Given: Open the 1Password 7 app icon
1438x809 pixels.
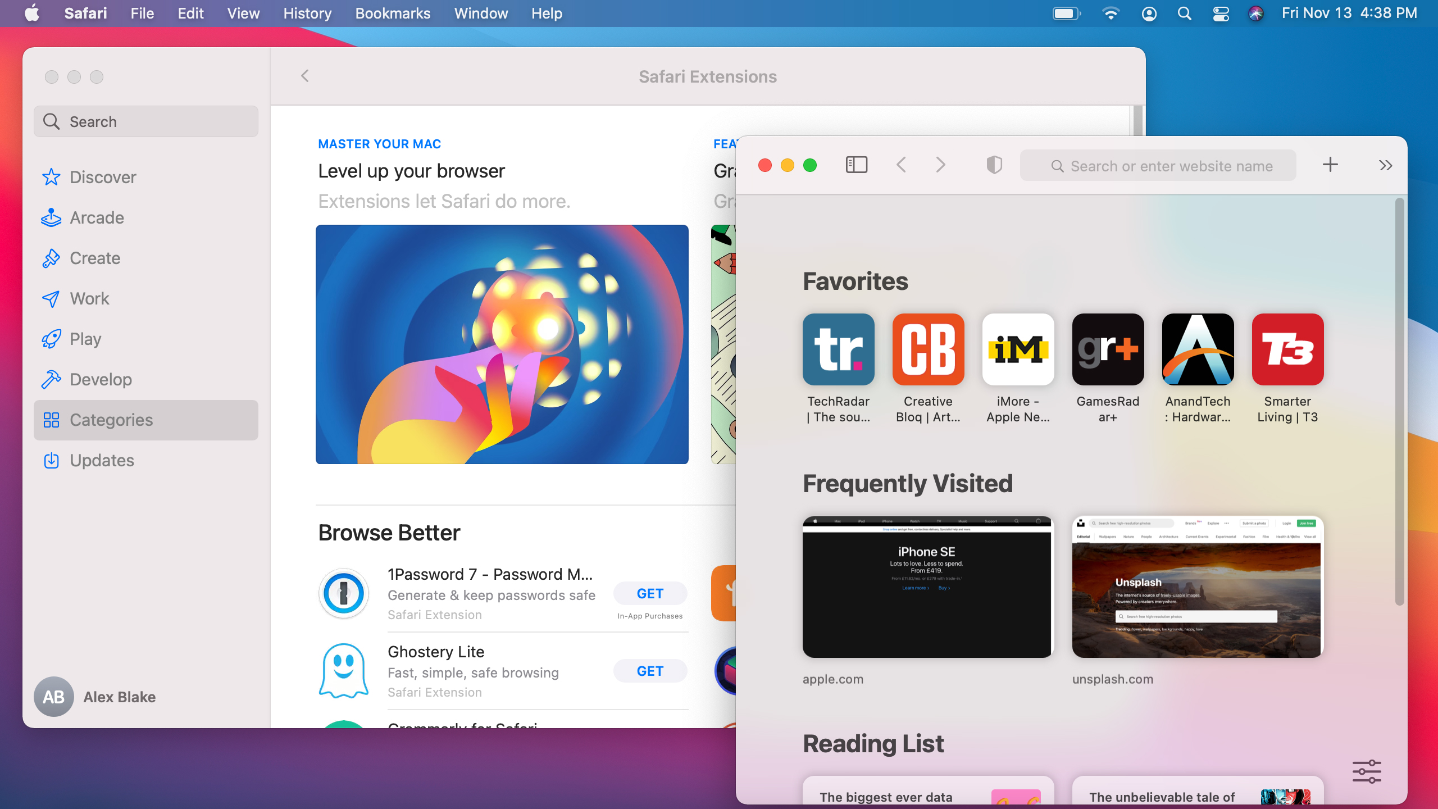Looking at the screenshot, I should point(344,593).
